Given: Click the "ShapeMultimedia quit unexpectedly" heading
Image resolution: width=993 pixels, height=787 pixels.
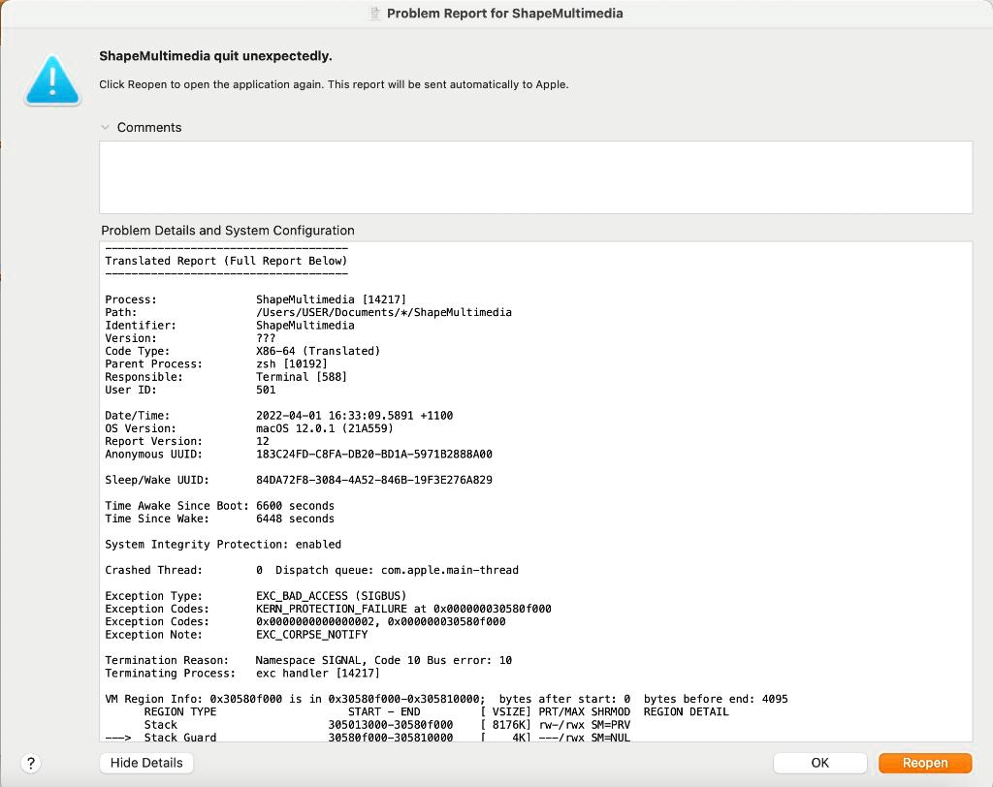Looking at the screenshot, I should (x=215, y=56).
